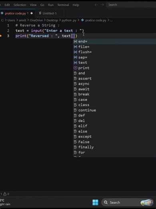The height and width of the screenshot is (209, 156).
Task: Click the top command Search box
Action: 131,5
